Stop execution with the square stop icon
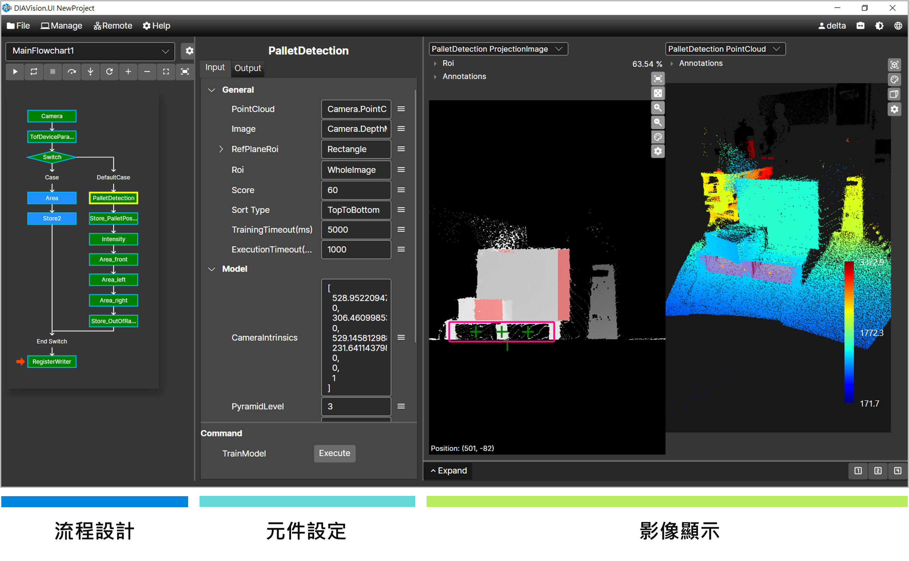This screenshot has height=561, width=909. 53,71
